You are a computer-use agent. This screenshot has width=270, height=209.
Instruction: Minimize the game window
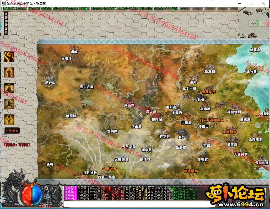click(x=239, y=3)
